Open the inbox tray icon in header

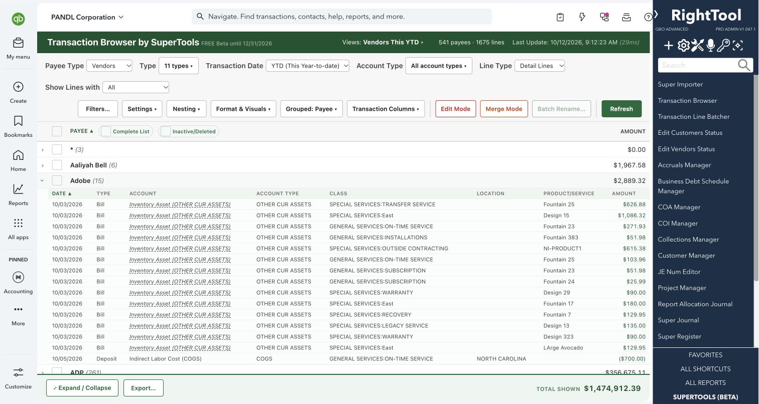click(x=626, y=17)
